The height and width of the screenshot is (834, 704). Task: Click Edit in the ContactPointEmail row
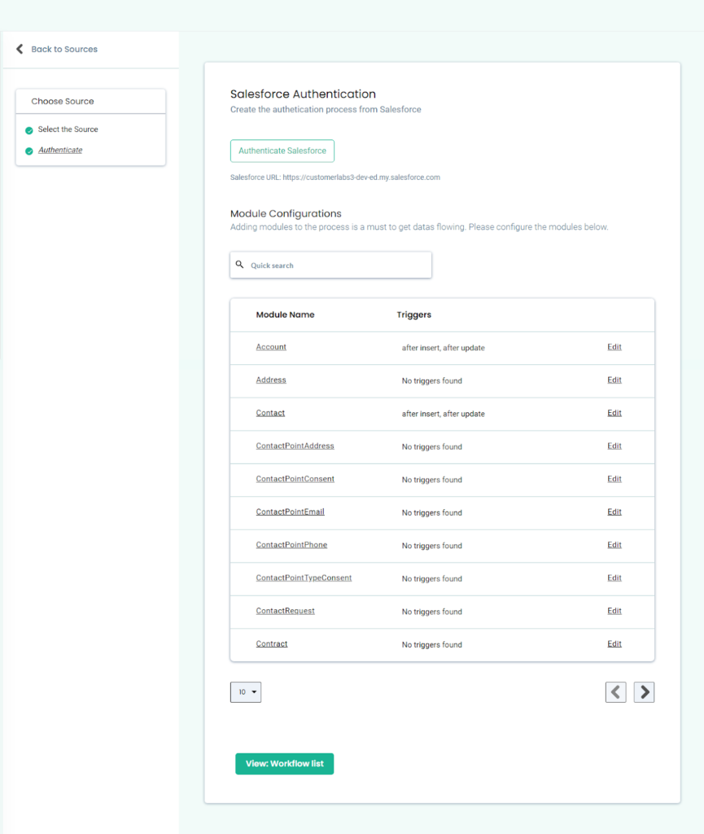614,511
